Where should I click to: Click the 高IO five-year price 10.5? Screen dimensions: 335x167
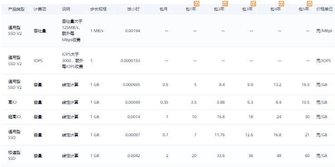click(x=305, y=102)
